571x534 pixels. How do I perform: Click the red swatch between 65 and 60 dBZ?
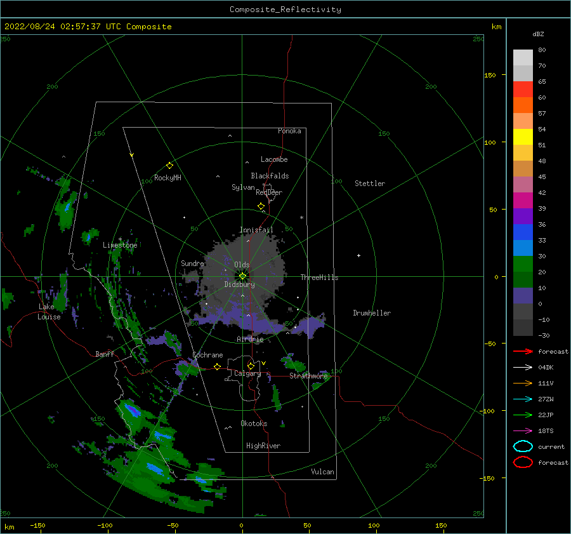tap(523, 90)
